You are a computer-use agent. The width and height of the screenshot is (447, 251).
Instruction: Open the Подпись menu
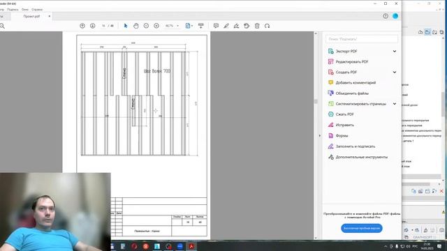tap(13, 9)
